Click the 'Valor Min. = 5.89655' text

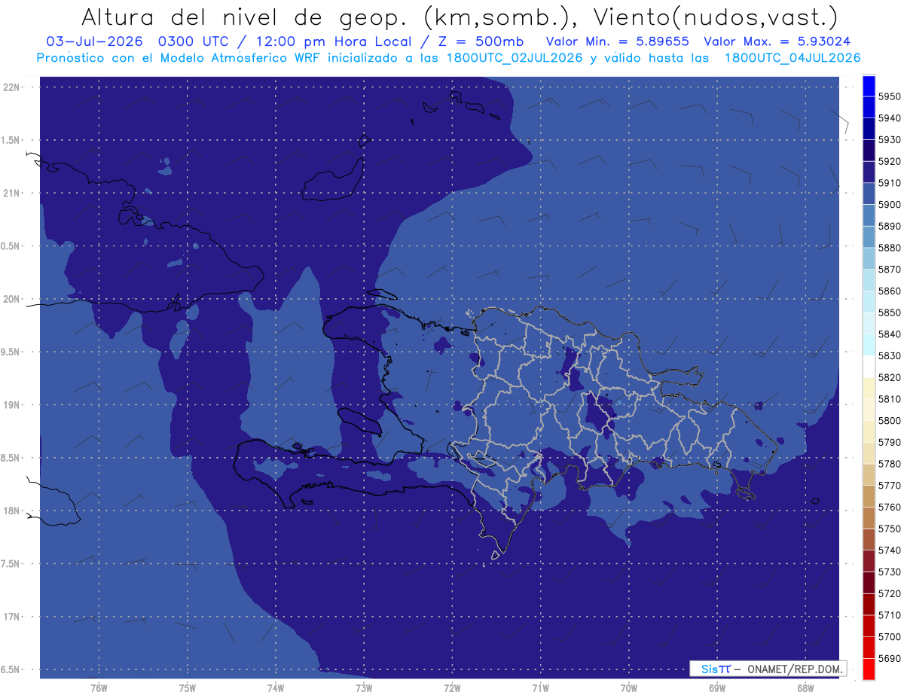(617, 41)
